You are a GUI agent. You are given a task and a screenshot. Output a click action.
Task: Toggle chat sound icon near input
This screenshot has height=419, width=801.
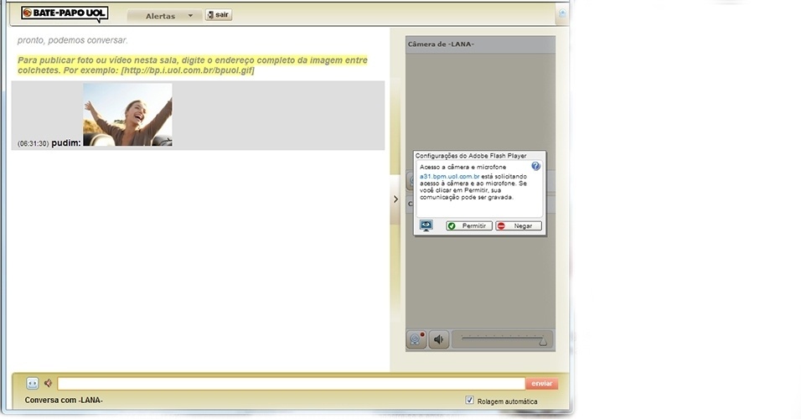pos(49,383)
